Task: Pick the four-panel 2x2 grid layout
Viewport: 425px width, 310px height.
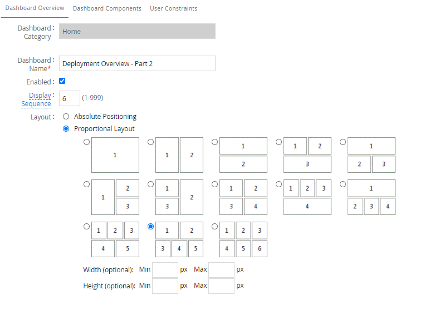Action: [x=214, y=184]
